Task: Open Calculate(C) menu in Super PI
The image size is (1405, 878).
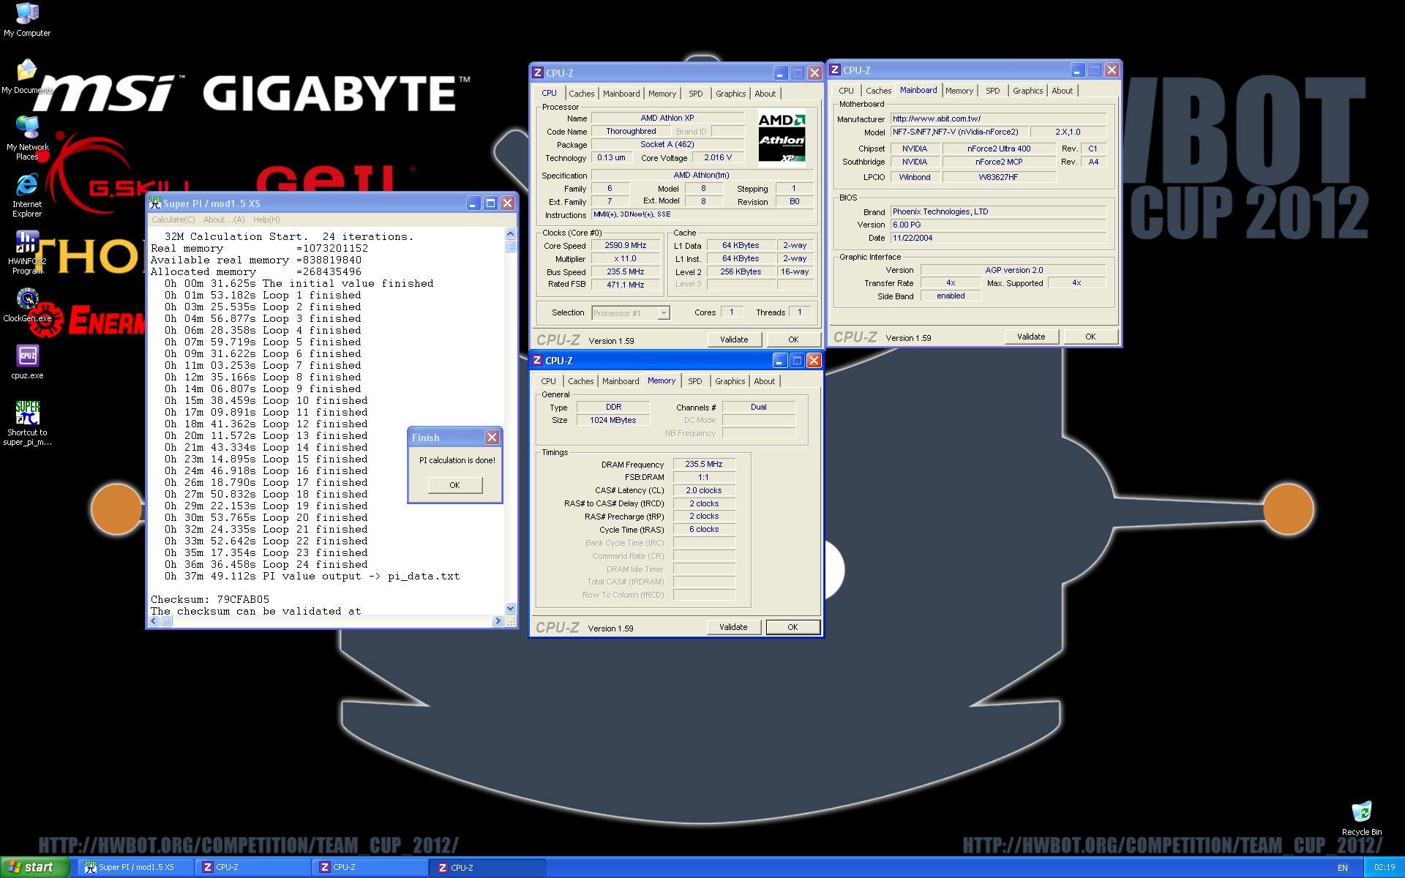Action: (x=173, y=219)
